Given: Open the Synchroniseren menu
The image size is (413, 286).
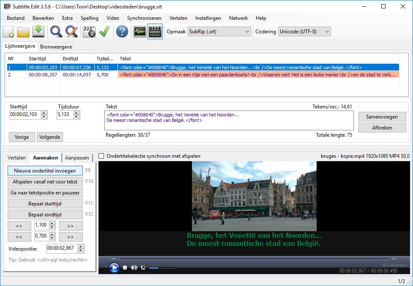Looking at the screenshot, I should (x=144, y=18).
